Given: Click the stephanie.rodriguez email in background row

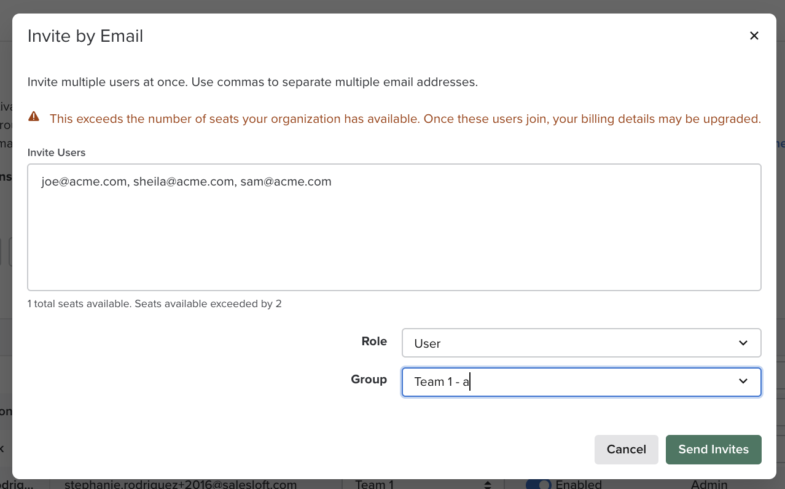Looking at the screenshot, I should (181, 485).
